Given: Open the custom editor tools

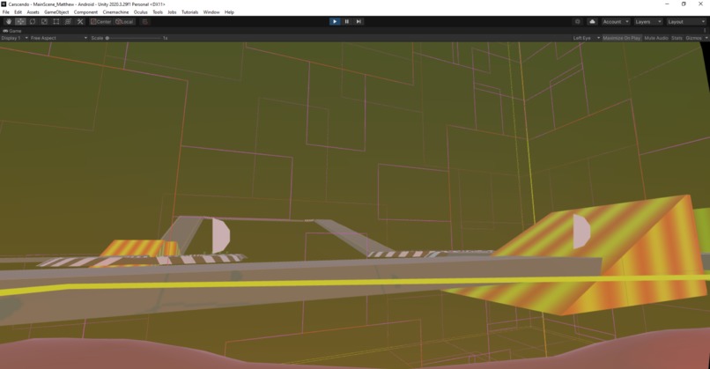Looking at the screenshot, I should click(80, 22).
